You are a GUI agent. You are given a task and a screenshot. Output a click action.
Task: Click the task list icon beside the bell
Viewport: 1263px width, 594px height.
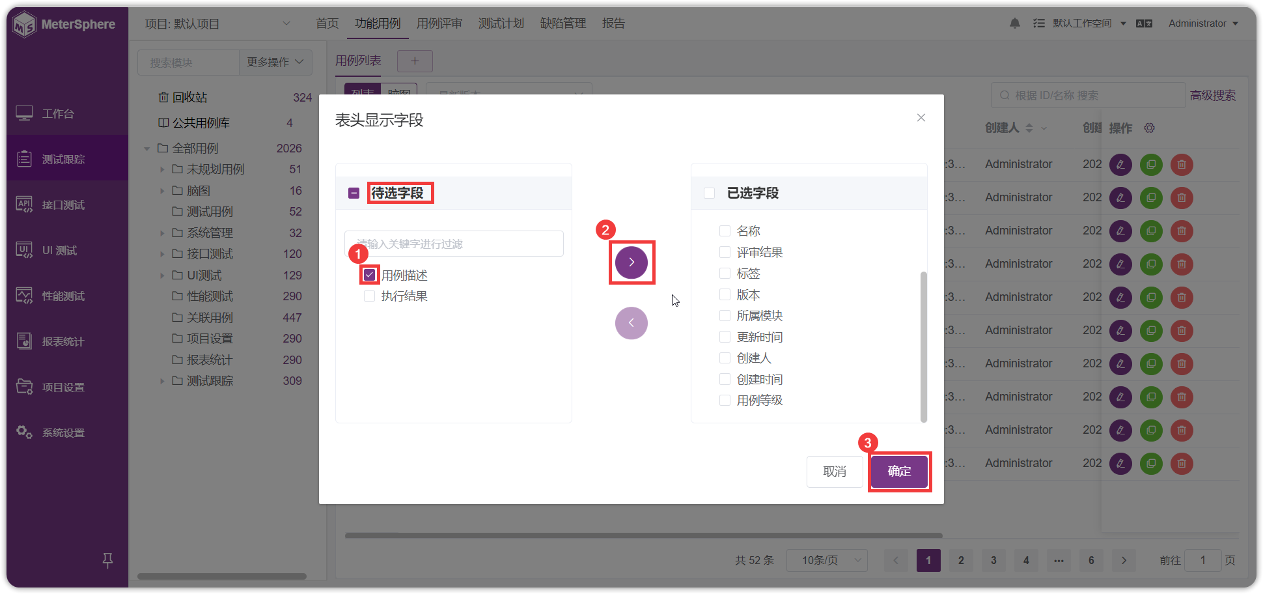click(1039, 23)
